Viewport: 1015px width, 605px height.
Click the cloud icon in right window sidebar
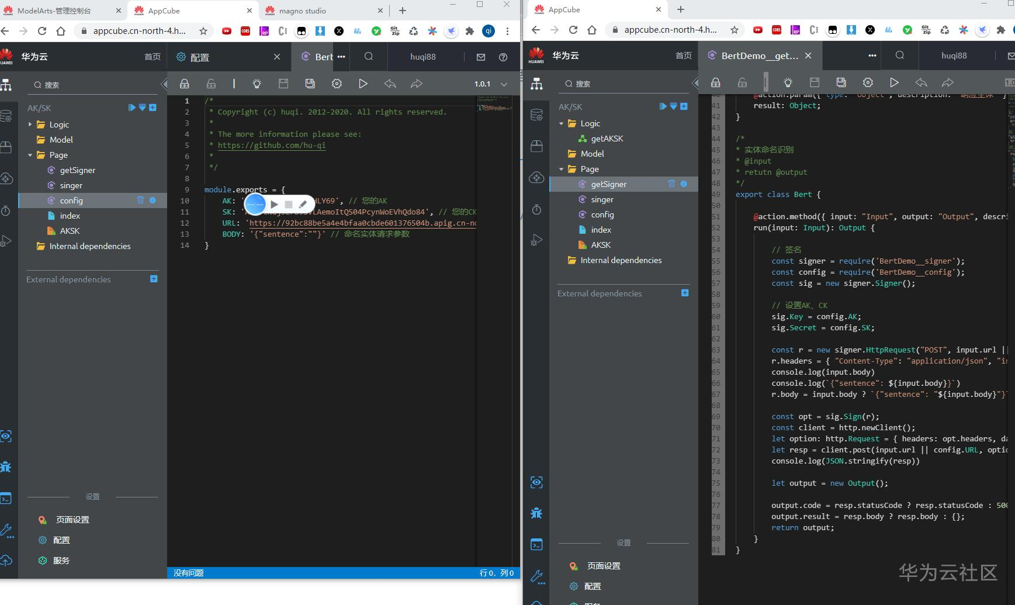tap(536, 177)
